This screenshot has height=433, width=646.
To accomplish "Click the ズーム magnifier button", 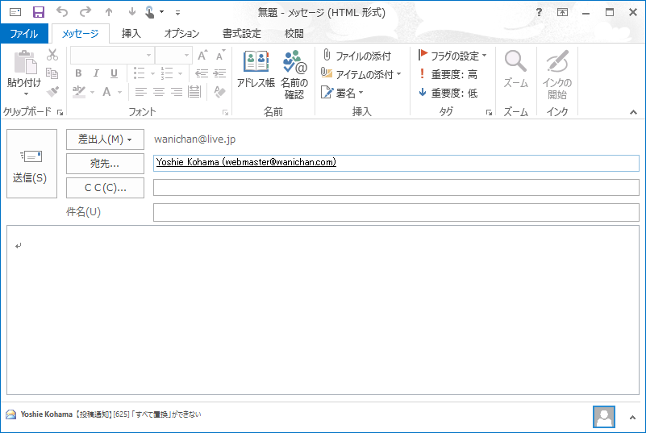I will pyautogui.click(x=516, y=69).
